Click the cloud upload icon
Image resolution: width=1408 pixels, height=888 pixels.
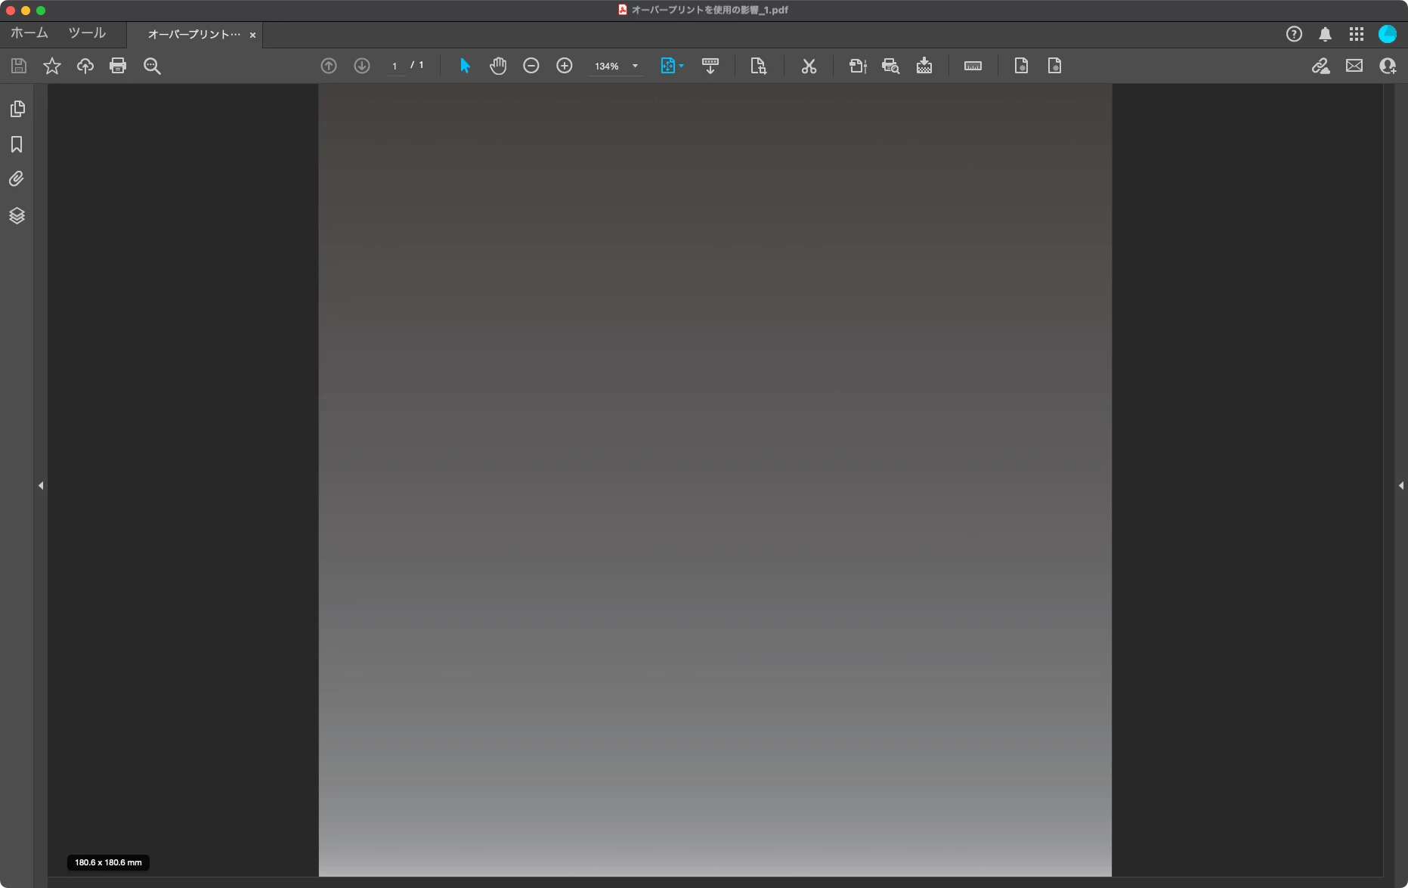pos(85,67)
